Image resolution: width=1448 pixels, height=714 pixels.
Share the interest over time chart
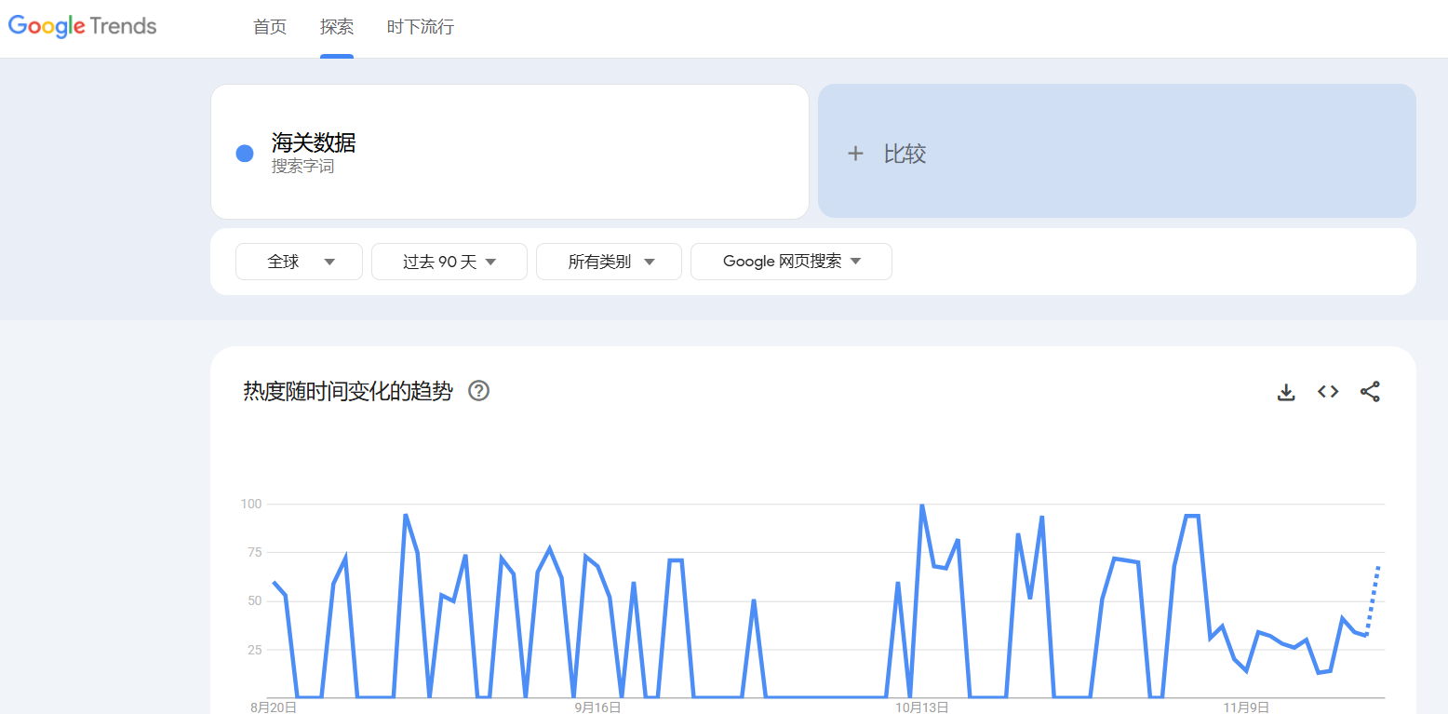[1370, 392]
